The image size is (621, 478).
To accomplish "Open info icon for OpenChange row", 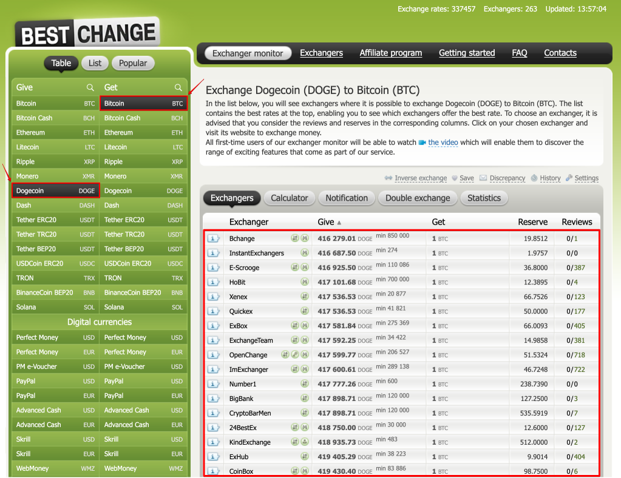I will (213, 355).
